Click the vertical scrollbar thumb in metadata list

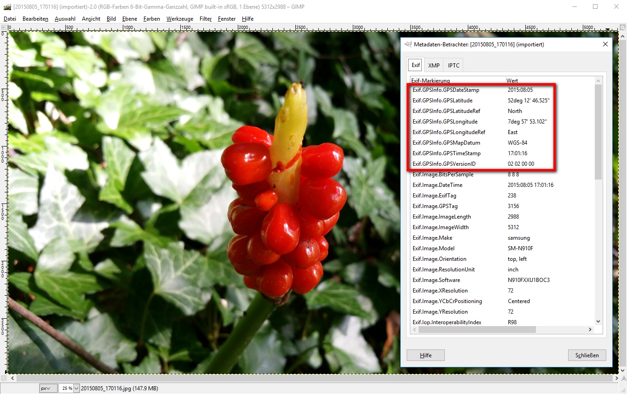[598, 131]
